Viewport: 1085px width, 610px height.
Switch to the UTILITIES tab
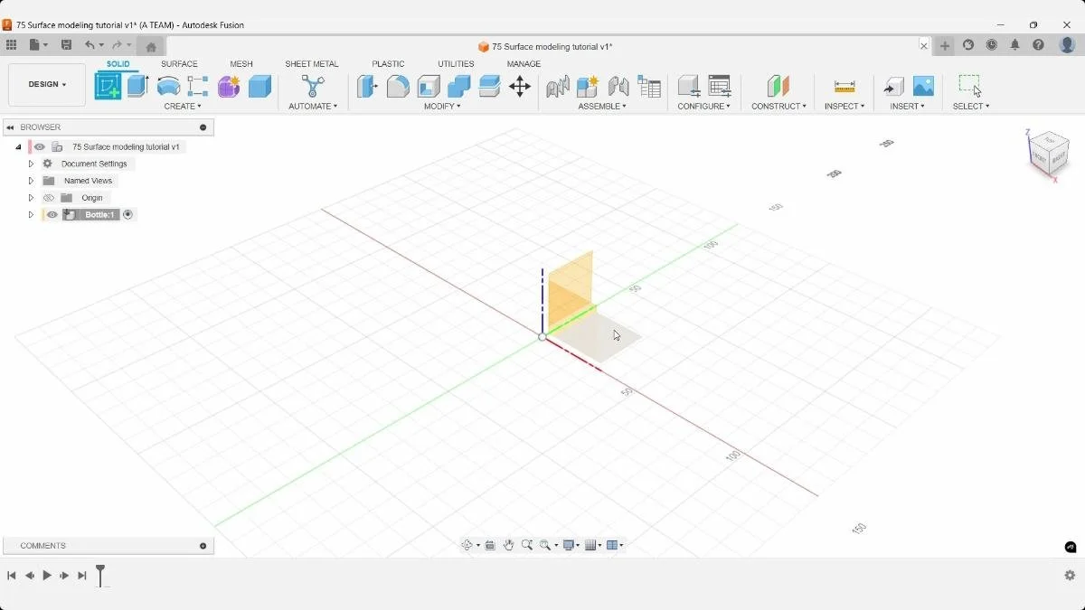(456, 64)
